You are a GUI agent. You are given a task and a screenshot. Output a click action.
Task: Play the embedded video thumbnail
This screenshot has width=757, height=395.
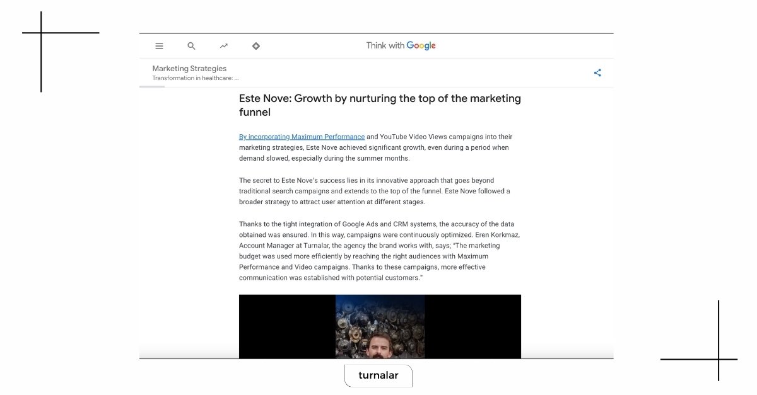380,326
